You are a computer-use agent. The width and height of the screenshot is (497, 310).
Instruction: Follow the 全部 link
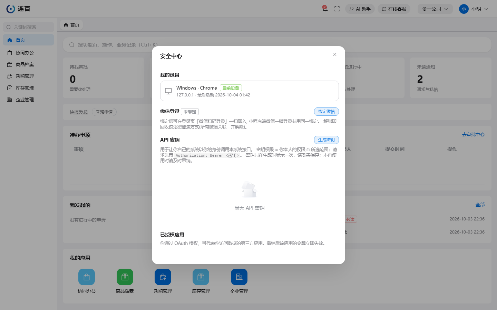(480, 205)
